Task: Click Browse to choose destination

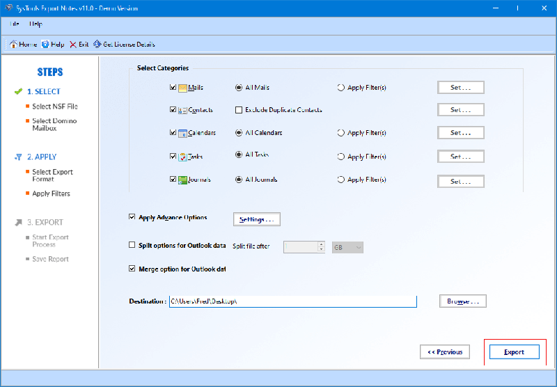Action: pos(462,301)
